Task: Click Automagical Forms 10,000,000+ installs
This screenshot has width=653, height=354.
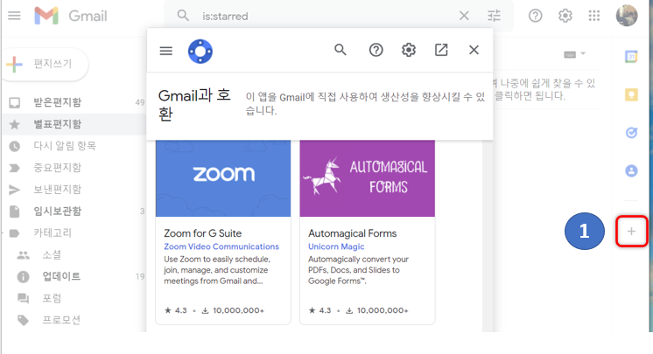Action: point(377,310)
